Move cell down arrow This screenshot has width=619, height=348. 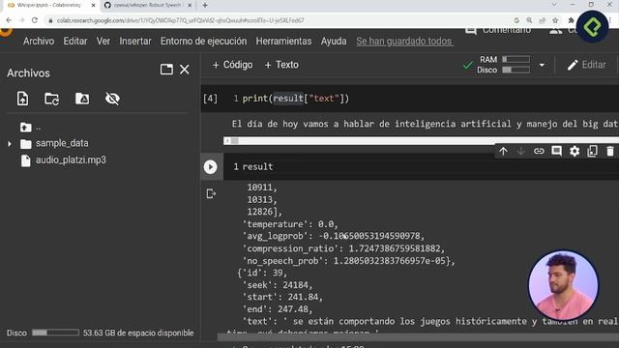521,151
